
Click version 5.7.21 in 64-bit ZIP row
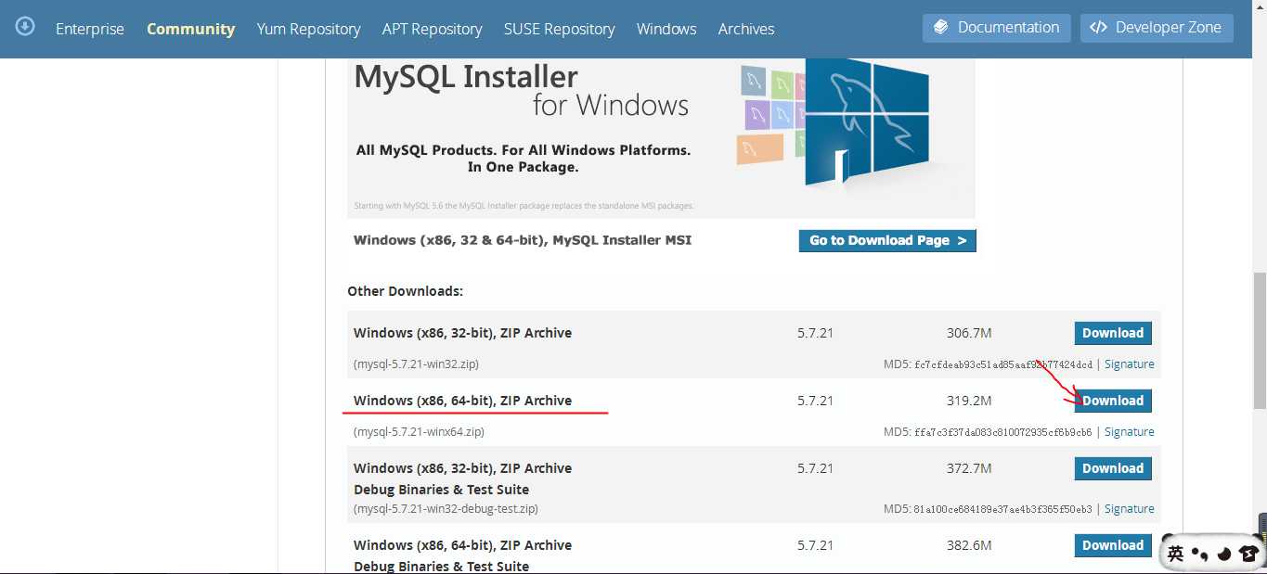pos(815,401)
